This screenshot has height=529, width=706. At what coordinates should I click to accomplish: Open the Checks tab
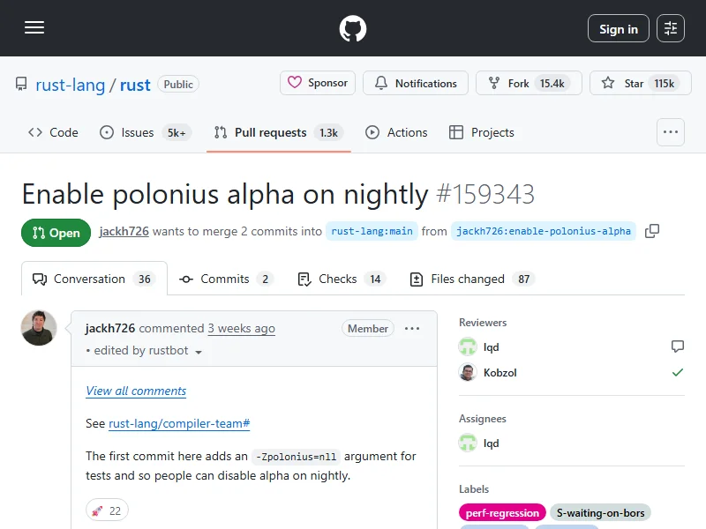342,279
